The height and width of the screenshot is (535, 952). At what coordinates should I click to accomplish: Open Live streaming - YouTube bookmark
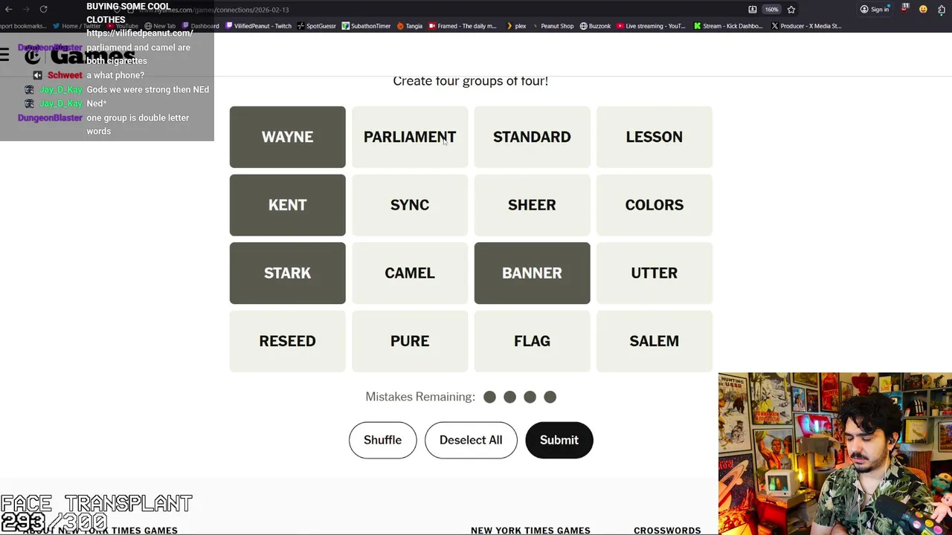tap(651, 26)
